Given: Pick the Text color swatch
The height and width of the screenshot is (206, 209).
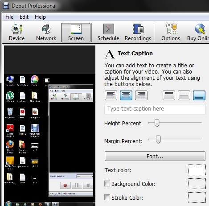Looking at the screenshot, I should click(197, 170).
